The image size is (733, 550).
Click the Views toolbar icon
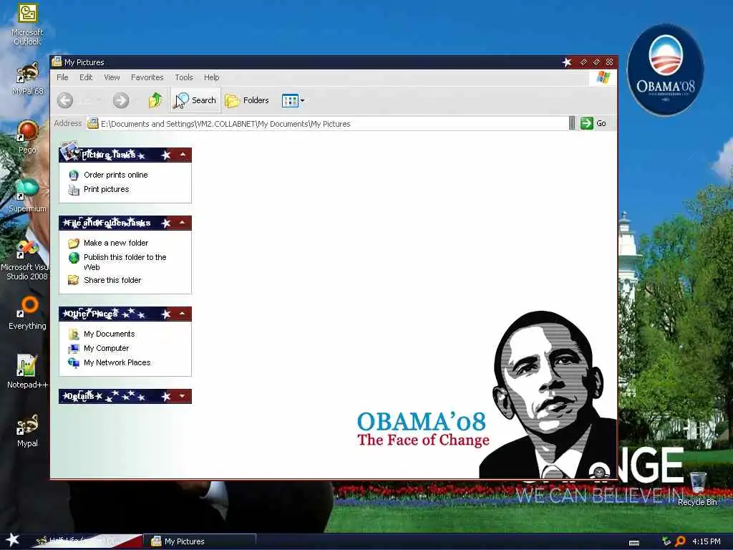[290, 100]
